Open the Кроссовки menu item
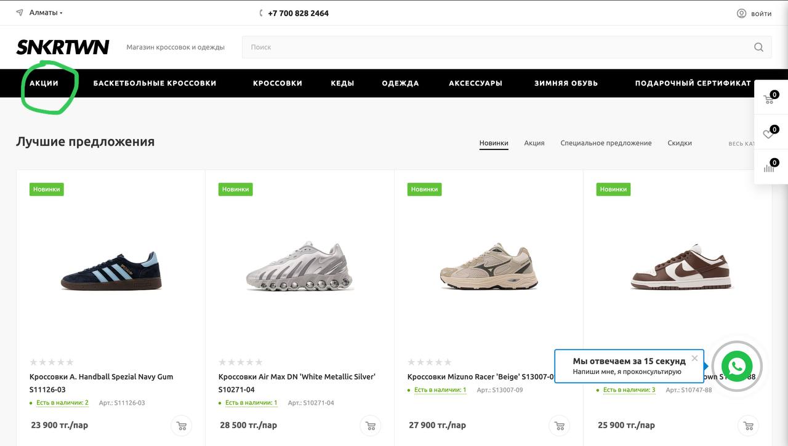788x446 pixels. tap(278, 83)
